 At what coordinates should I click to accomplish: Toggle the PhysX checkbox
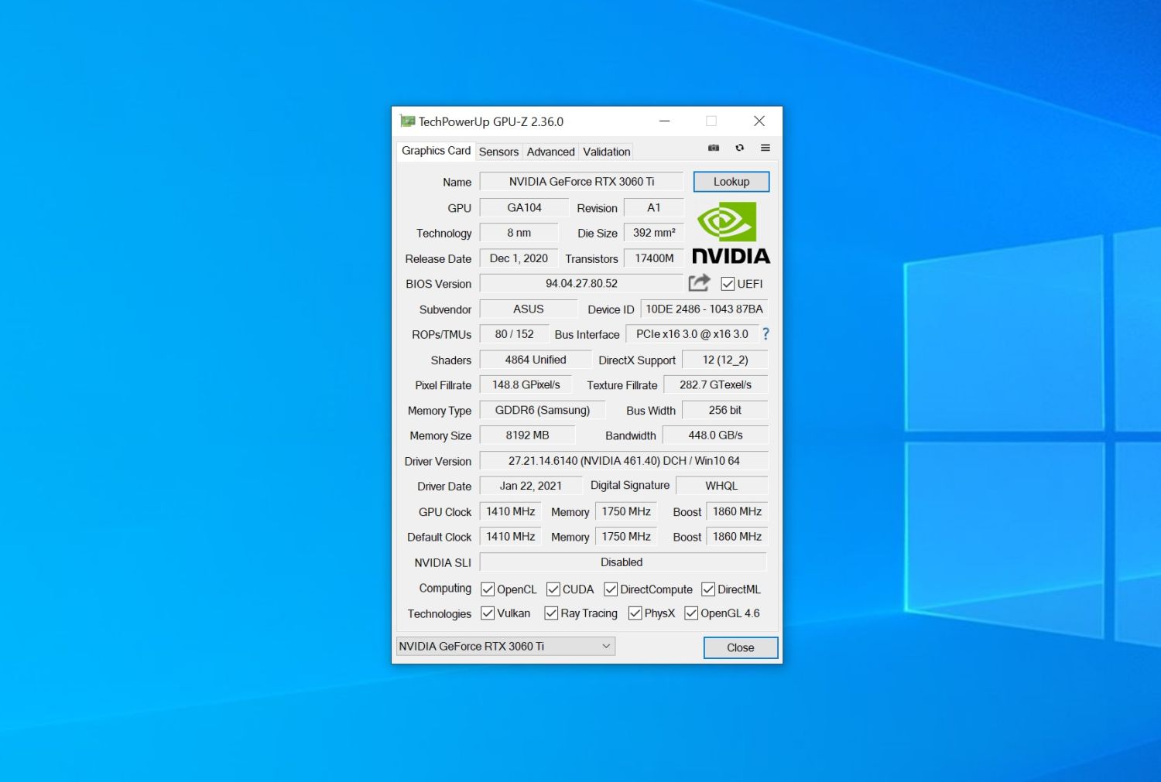point(635,613)
